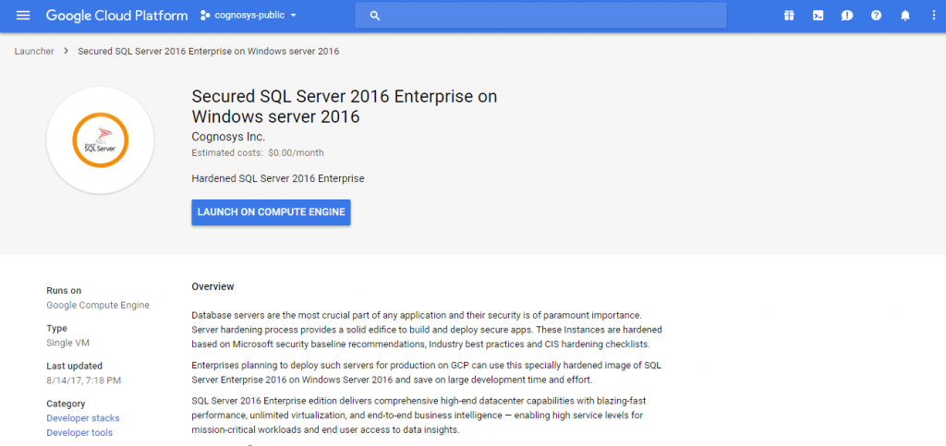Click the project hexagon icon beside cognosys-public
This screenshot has height=446, width=946.
pyautogui.click(x=205, y=16)
